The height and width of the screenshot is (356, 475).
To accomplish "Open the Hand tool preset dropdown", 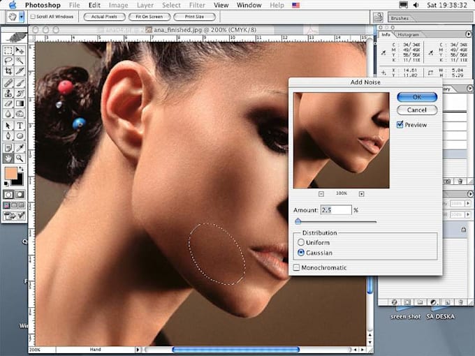I will [22, 16].
